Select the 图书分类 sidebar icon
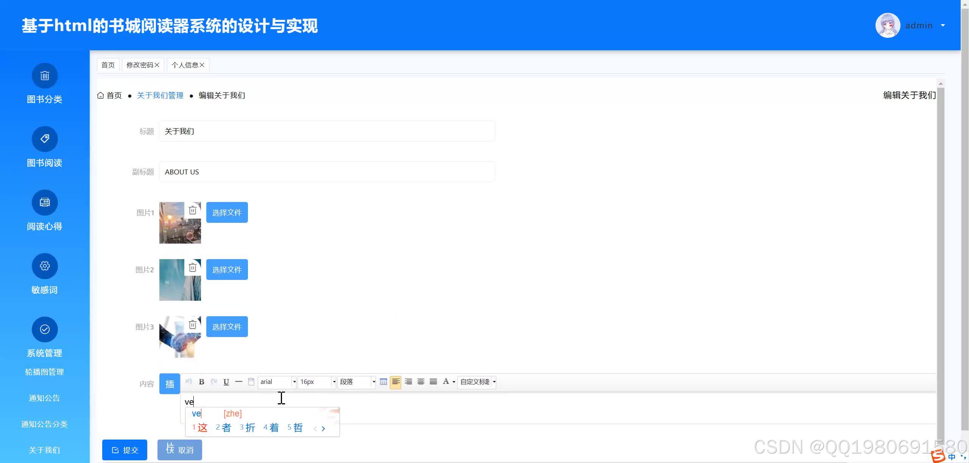The image size is (969, 463). tap(44, 75)
